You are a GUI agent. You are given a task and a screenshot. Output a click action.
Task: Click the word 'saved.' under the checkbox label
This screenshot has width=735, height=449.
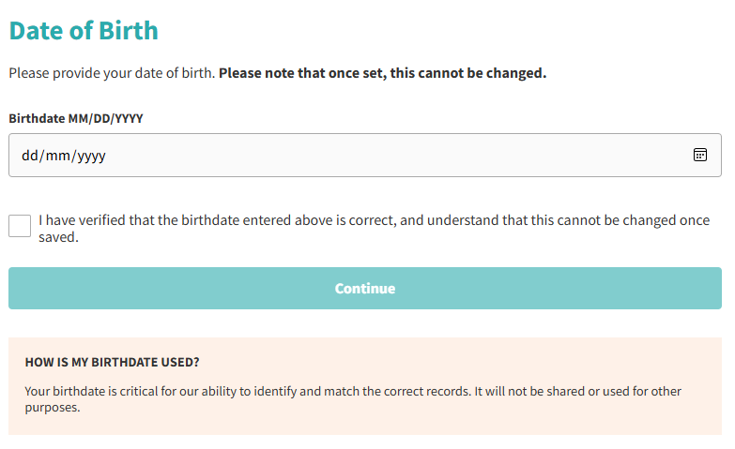58,238
